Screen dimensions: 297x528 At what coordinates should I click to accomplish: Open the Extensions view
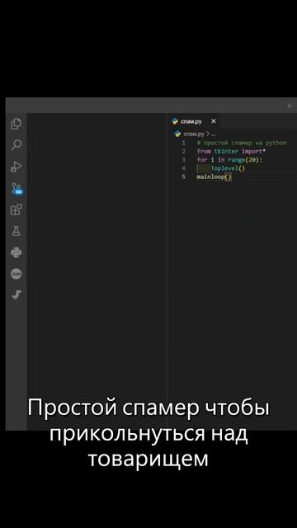click(16, 210)
